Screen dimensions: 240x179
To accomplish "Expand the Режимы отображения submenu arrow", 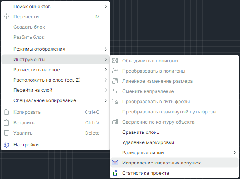I will coord(106,49).
